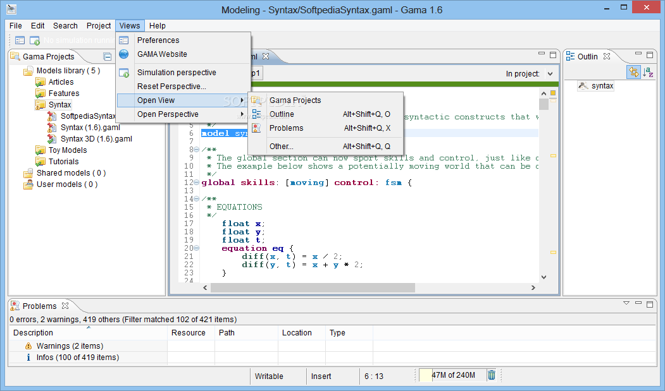The height and width of the screenshot is (391, 665).
Task: Click the Outline submenu icon
Action: (257, 114)
